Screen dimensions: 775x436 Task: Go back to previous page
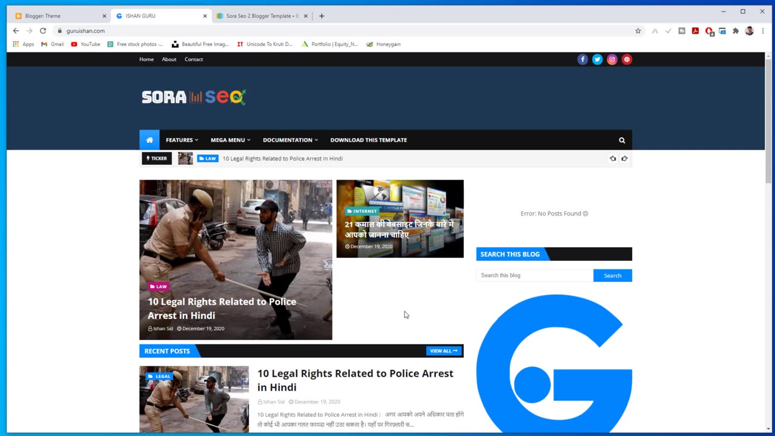(16, 31)
